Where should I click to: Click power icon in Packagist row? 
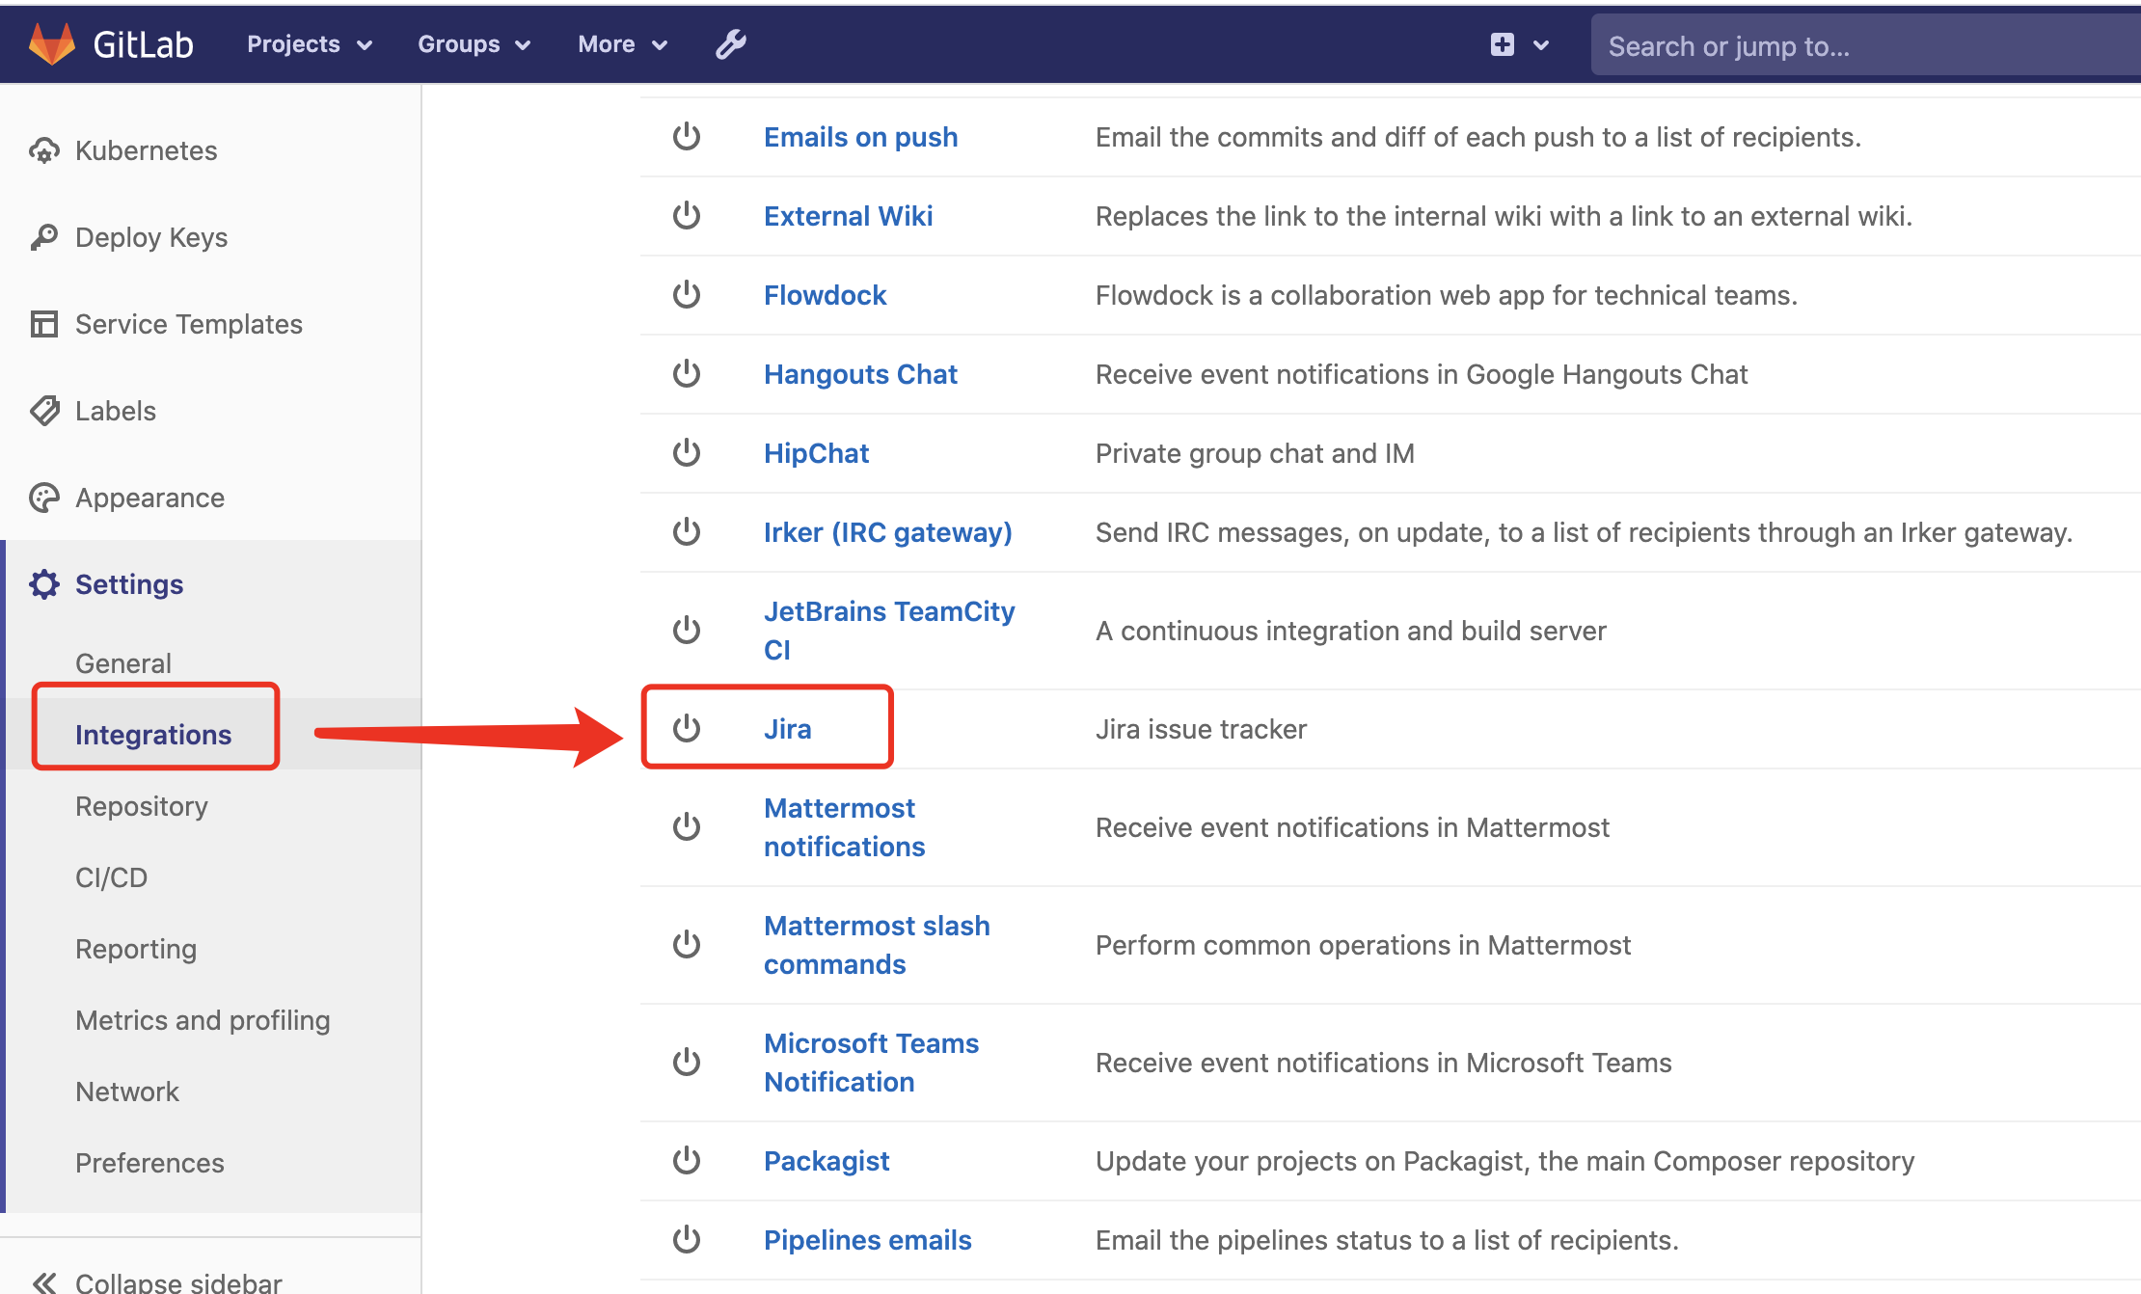pos(687,1161)
